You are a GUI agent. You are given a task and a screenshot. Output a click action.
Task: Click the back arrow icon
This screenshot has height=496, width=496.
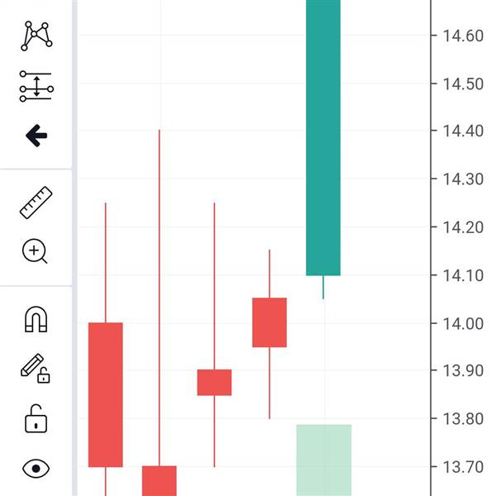click(x=36, y=136)
